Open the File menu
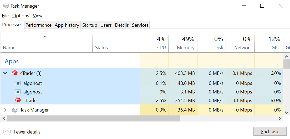Screen dimensions: 290x139 [5, 16]
